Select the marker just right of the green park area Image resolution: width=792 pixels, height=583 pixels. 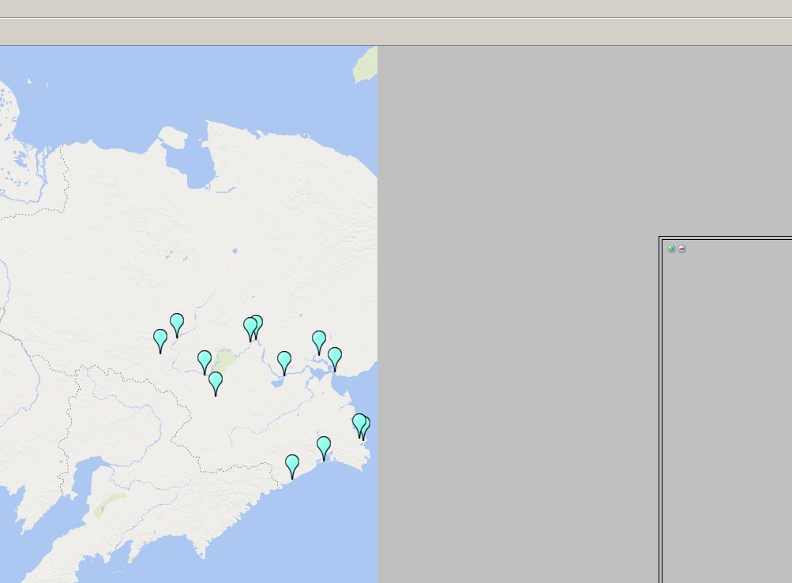tap(205, 361)
